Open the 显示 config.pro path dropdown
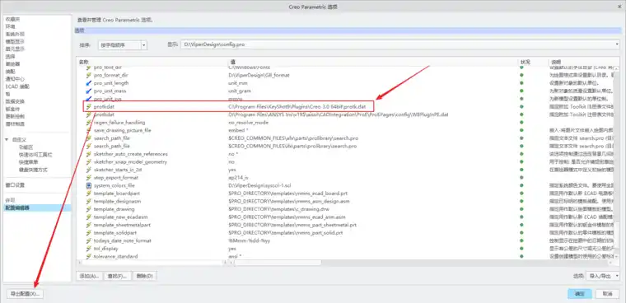 [399, 44]
